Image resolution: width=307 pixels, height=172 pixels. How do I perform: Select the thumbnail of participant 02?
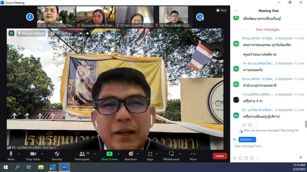point(95,17)
